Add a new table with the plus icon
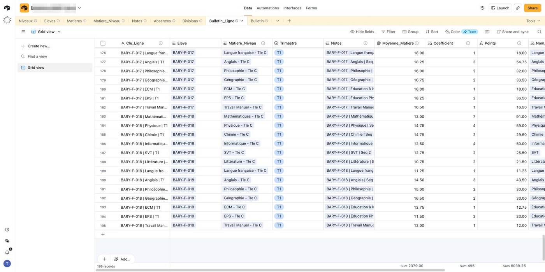 click(289, 21)
